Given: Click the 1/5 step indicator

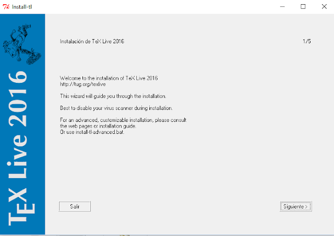Looking at the screenshot, I should [307, 41].
